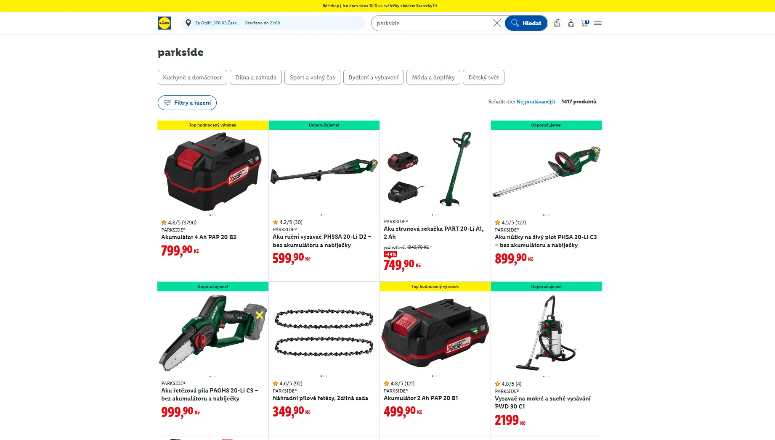Select the Sport a volný čas category
The width and height of the screenshot is (775, 440).
[312, 77]
